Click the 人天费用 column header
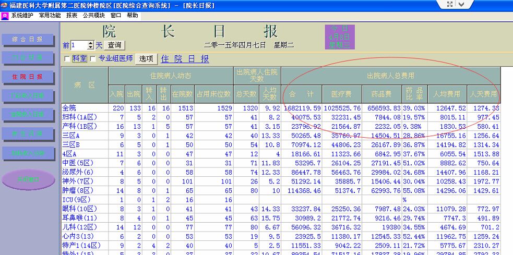Screen dimensions: 513x255 [484, 94]
